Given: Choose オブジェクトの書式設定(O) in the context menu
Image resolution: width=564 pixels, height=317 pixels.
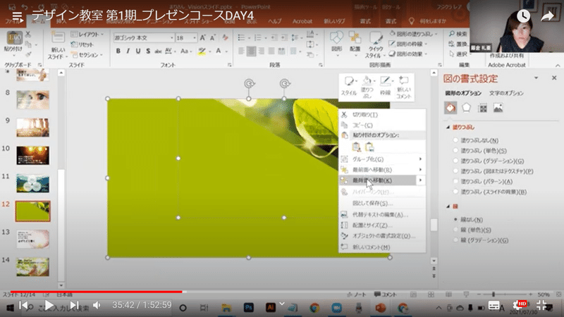Looking at the screenshot, I should click(382, 236).
